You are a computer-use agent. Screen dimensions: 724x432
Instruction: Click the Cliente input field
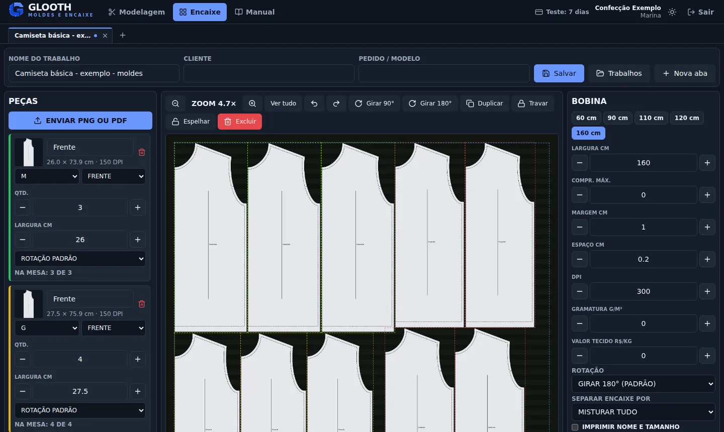pyautogui.click(x=269, y=73)
